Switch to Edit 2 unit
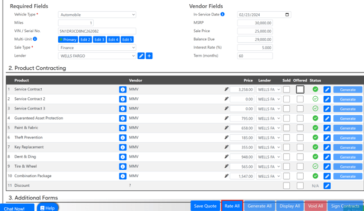This screenshot has height=211, width=364. (85, 40)
